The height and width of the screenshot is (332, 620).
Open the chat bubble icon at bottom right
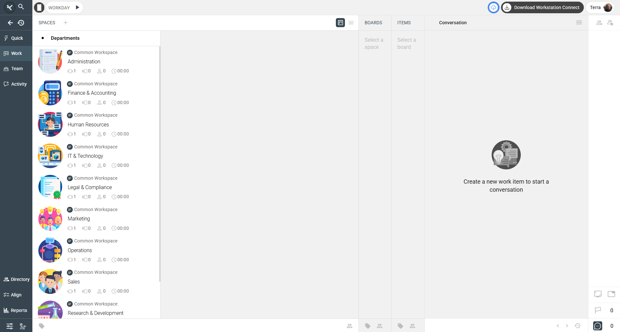click(x=598, y=326)
